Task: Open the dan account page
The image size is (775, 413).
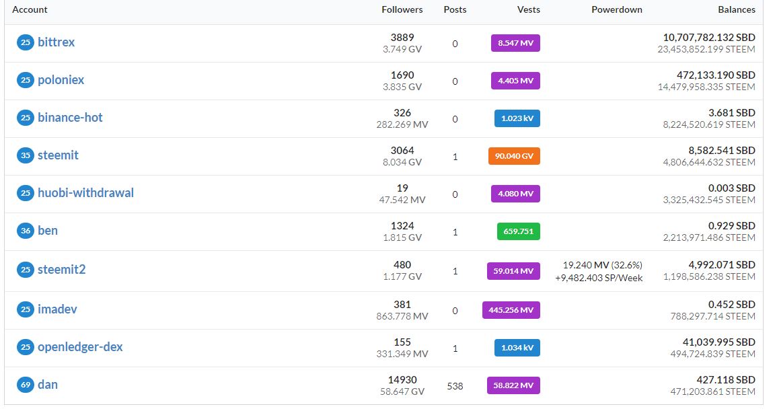Action: pos(48,384)
